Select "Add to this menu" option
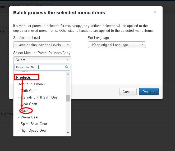Viewport: 175px width, 151px height. (31, 84)
